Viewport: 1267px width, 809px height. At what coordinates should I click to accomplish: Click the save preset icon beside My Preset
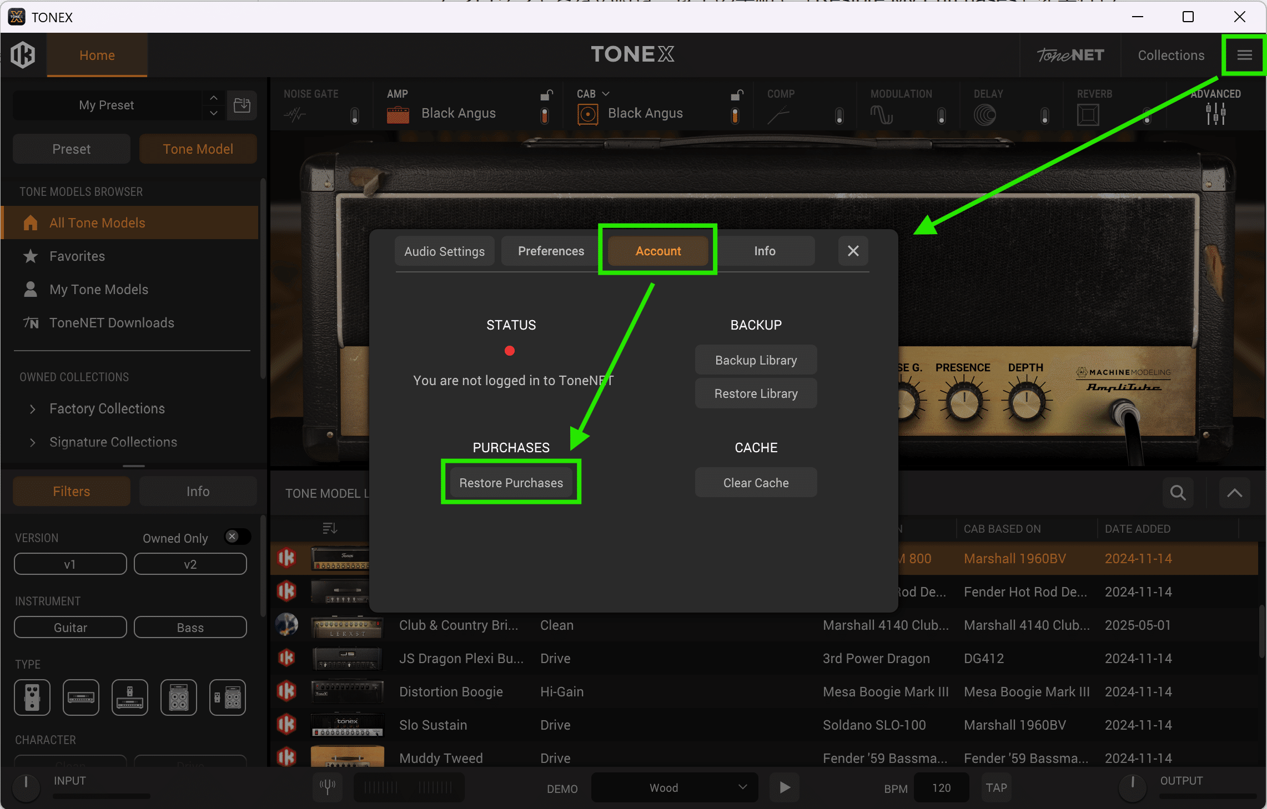coord(242,105)
